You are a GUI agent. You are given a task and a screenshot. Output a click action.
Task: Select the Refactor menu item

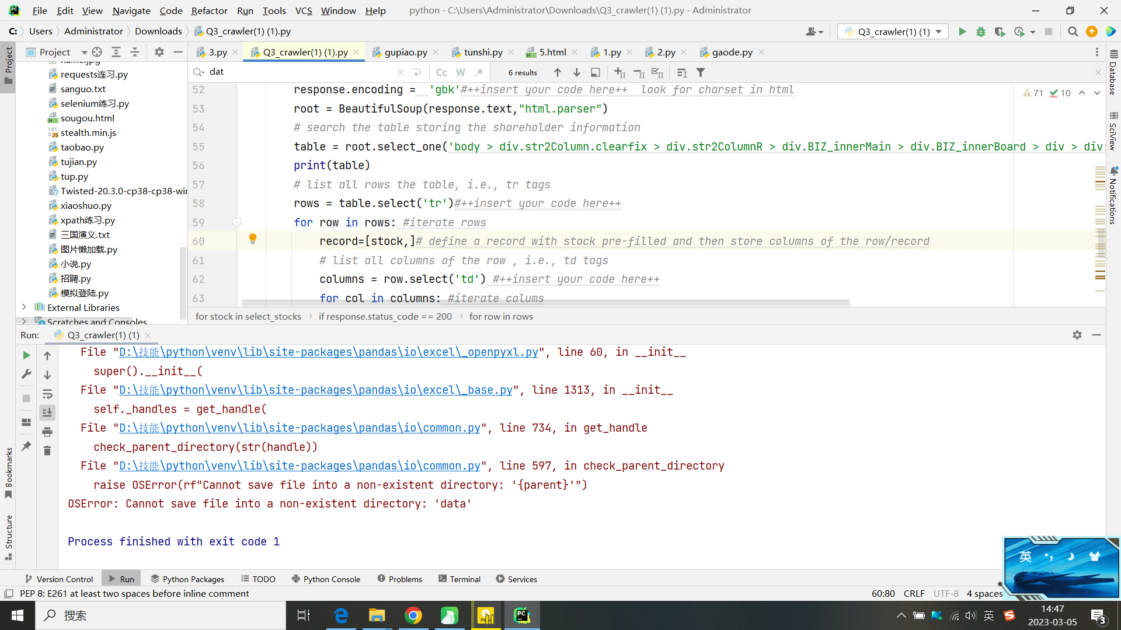(x=210, y=10)
